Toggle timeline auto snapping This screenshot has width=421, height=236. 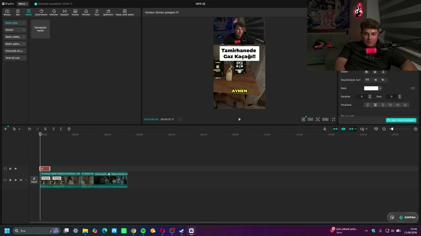click(343, 129)
